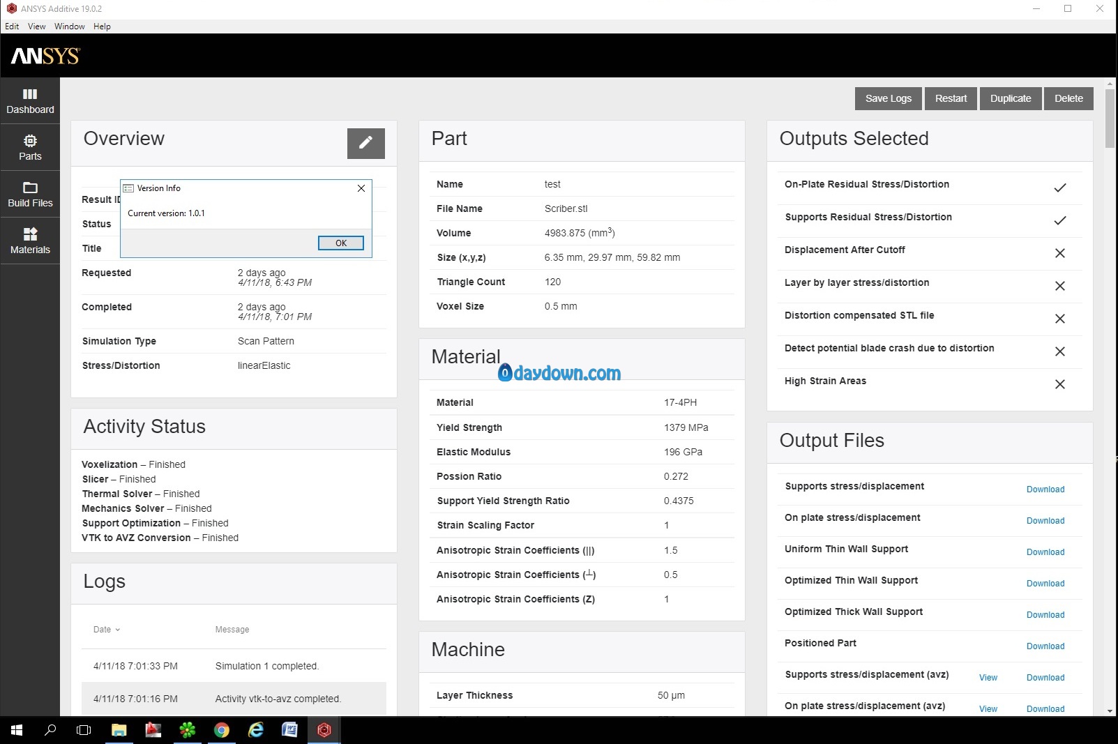The width and height of the screenshot is (1118, 744).
Task: Open the red application icon next to File Explorer
Action: click(x=153, y=730)
